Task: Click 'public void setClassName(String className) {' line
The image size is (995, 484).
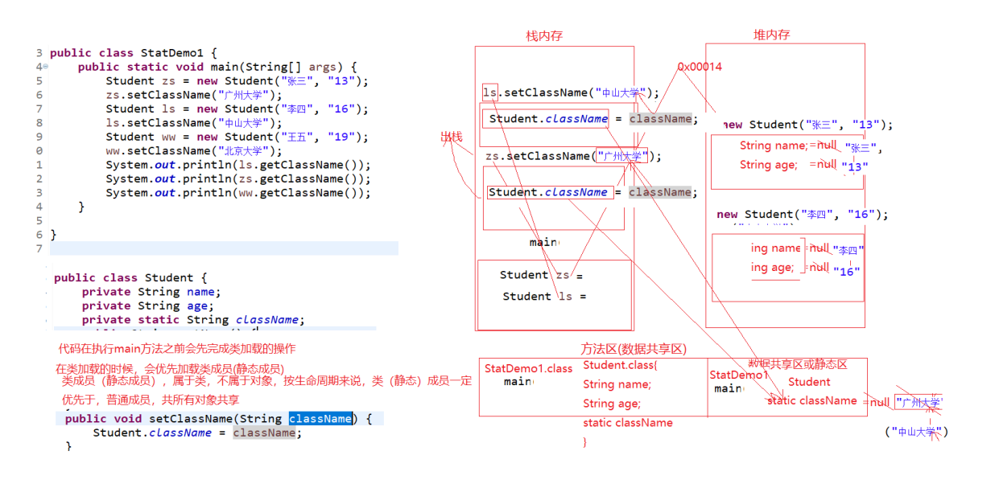Action: (218, 419)
